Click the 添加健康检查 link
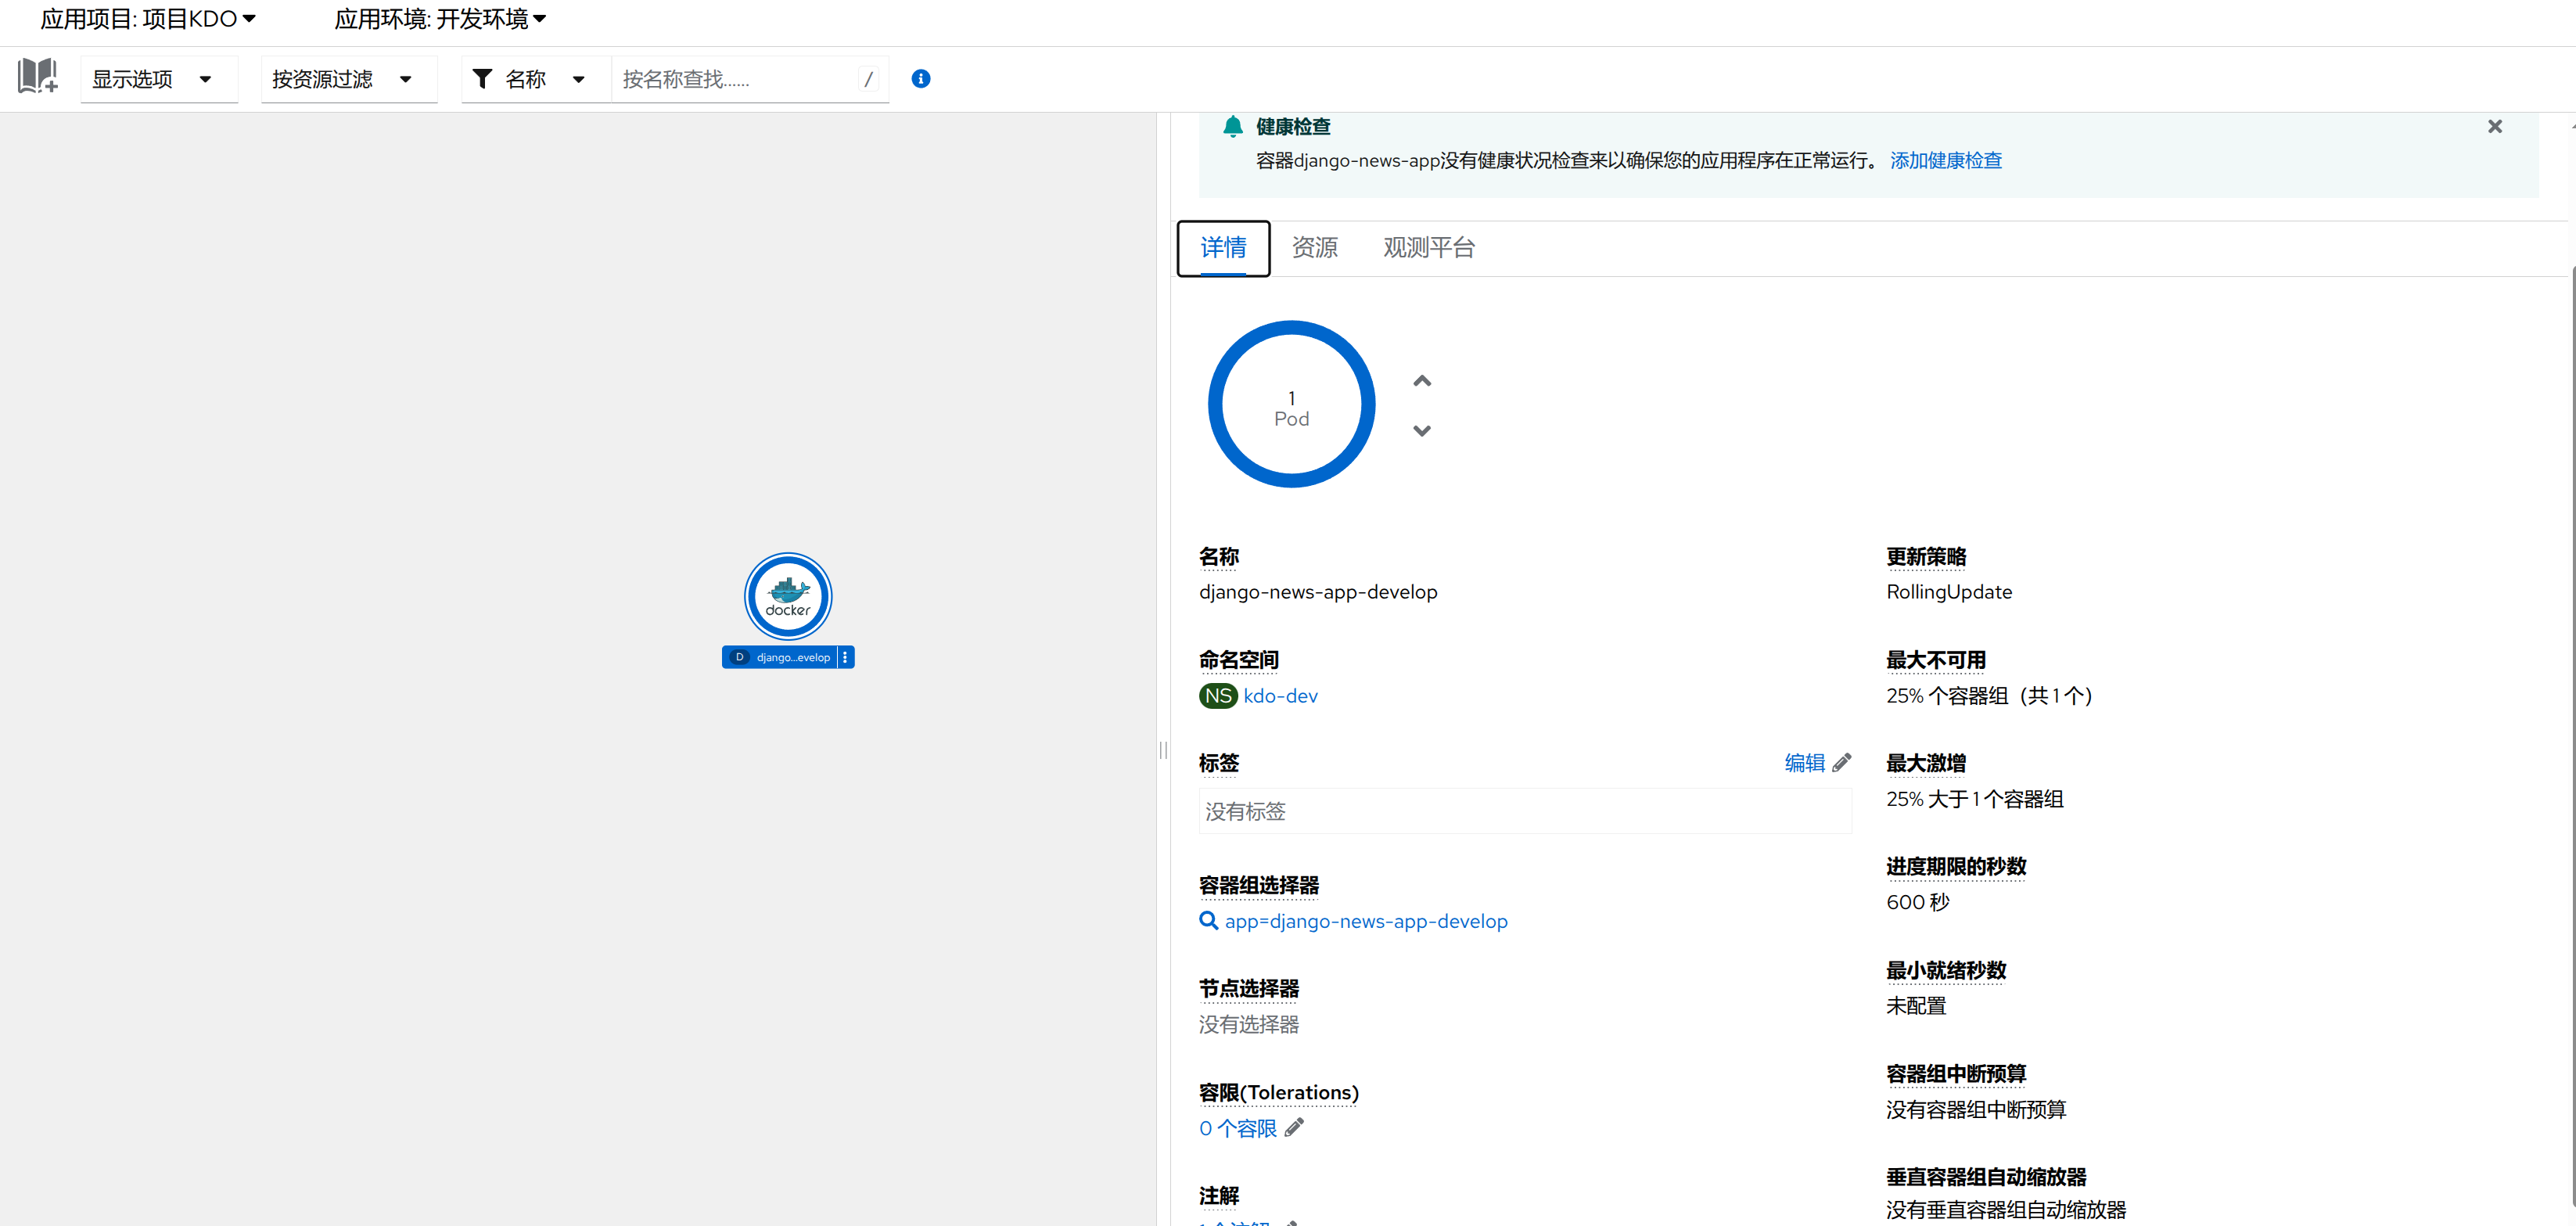This screenshot has width=2576, height=1226. tap(1945, 161)
